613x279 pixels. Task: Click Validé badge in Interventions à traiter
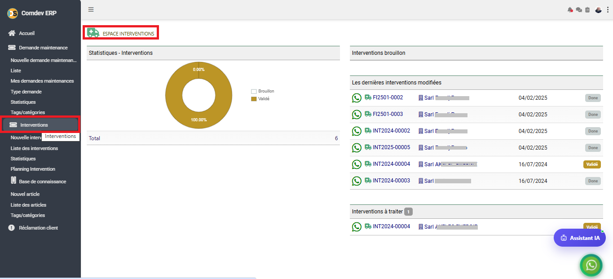pos(592,227)
